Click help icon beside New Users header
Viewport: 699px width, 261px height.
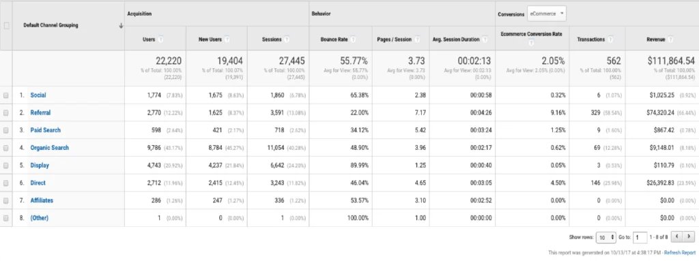pyautogui.click(x=227, y=40)
